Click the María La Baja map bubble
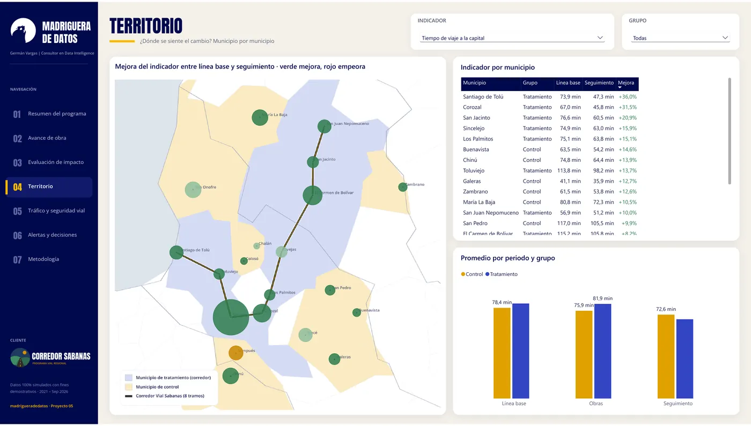Viewport: 751px width, 426px height. pyautogui.click(x=260, y=117)
